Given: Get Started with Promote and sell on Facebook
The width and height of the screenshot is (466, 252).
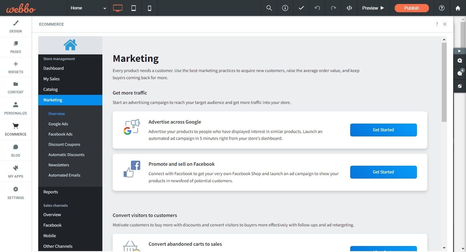Looking at the screenshot, I should coord(383,172).
